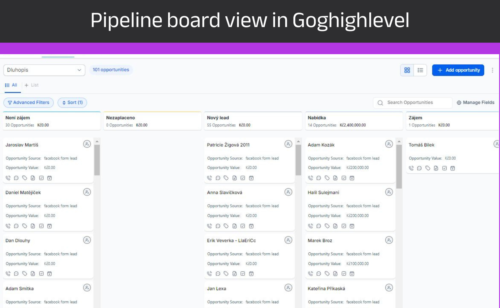Switch to board (grid) view
500x308 pixels.
tap(407, 70)
